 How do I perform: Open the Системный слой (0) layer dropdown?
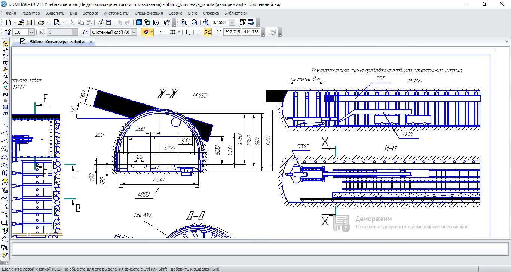[x=134, y=32]
